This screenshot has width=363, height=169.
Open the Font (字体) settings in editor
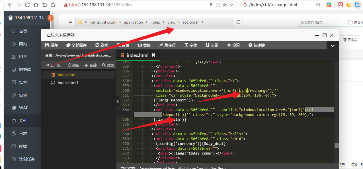click(191, 45)
